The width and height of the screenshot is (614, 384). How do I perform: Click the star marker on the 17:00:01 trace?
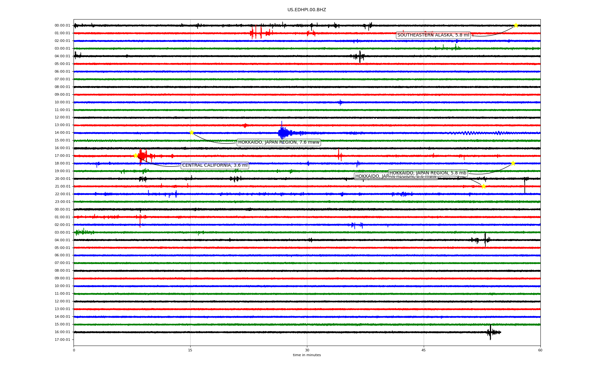(x=136, y=156)
